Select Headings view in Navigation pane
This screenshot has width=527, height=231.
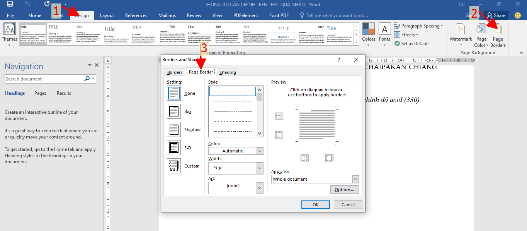pyautogui.click(x=15, y=93)
